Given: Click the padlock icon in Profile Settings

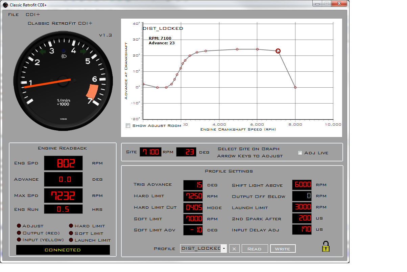Looking at the screenshot, I should tap(326, 246).
